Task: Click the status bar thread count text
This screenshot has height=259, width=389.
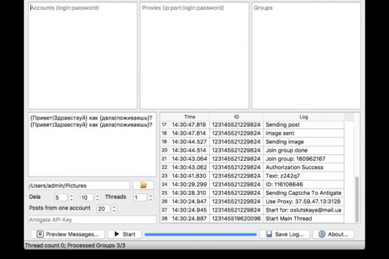Action: click(x=75, y=245)
